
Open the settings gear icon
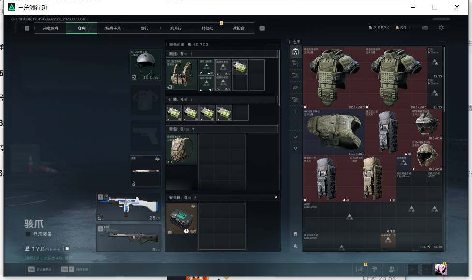point(442,28)
